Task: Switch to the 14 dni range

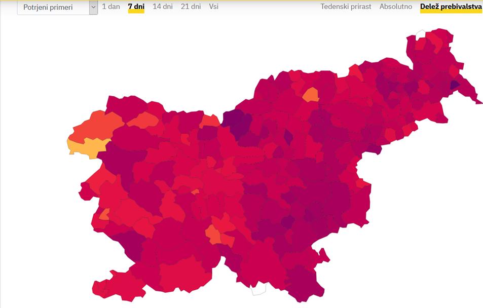Action: pyautogui.click(x=163, y=7)
